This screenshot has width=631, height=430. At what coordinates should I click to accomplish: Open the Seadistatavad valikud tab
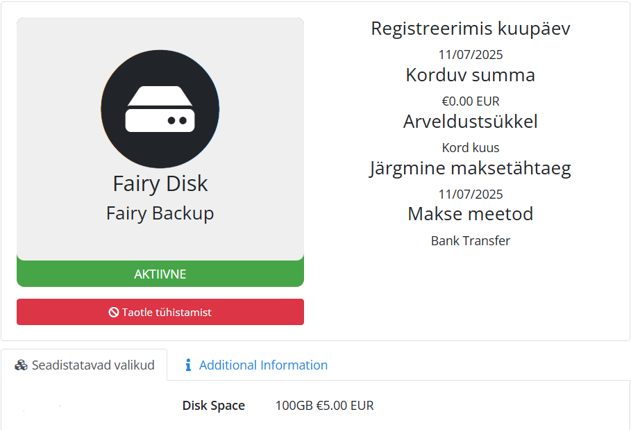pyautogui.click(x=84, y=365)
